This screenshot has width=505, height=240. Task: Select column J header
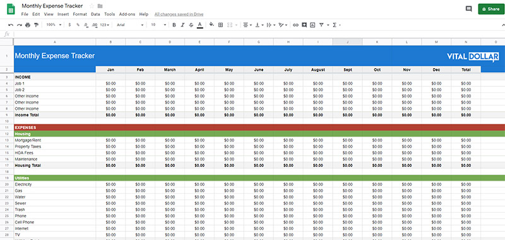pos(348,42)
